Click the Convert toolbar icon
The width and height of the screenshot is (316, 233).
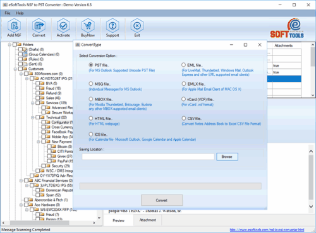coord(39,26)
